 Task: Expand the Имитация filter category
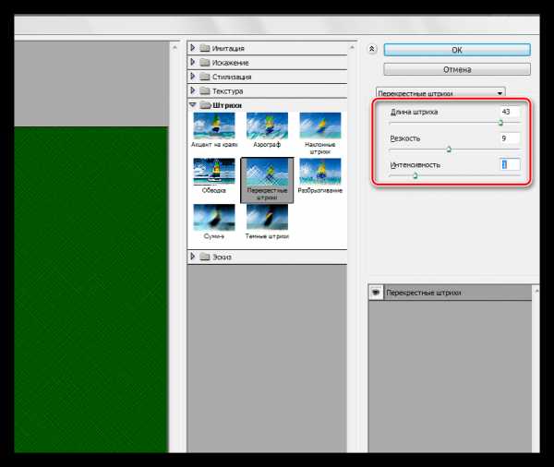(193, 47)
